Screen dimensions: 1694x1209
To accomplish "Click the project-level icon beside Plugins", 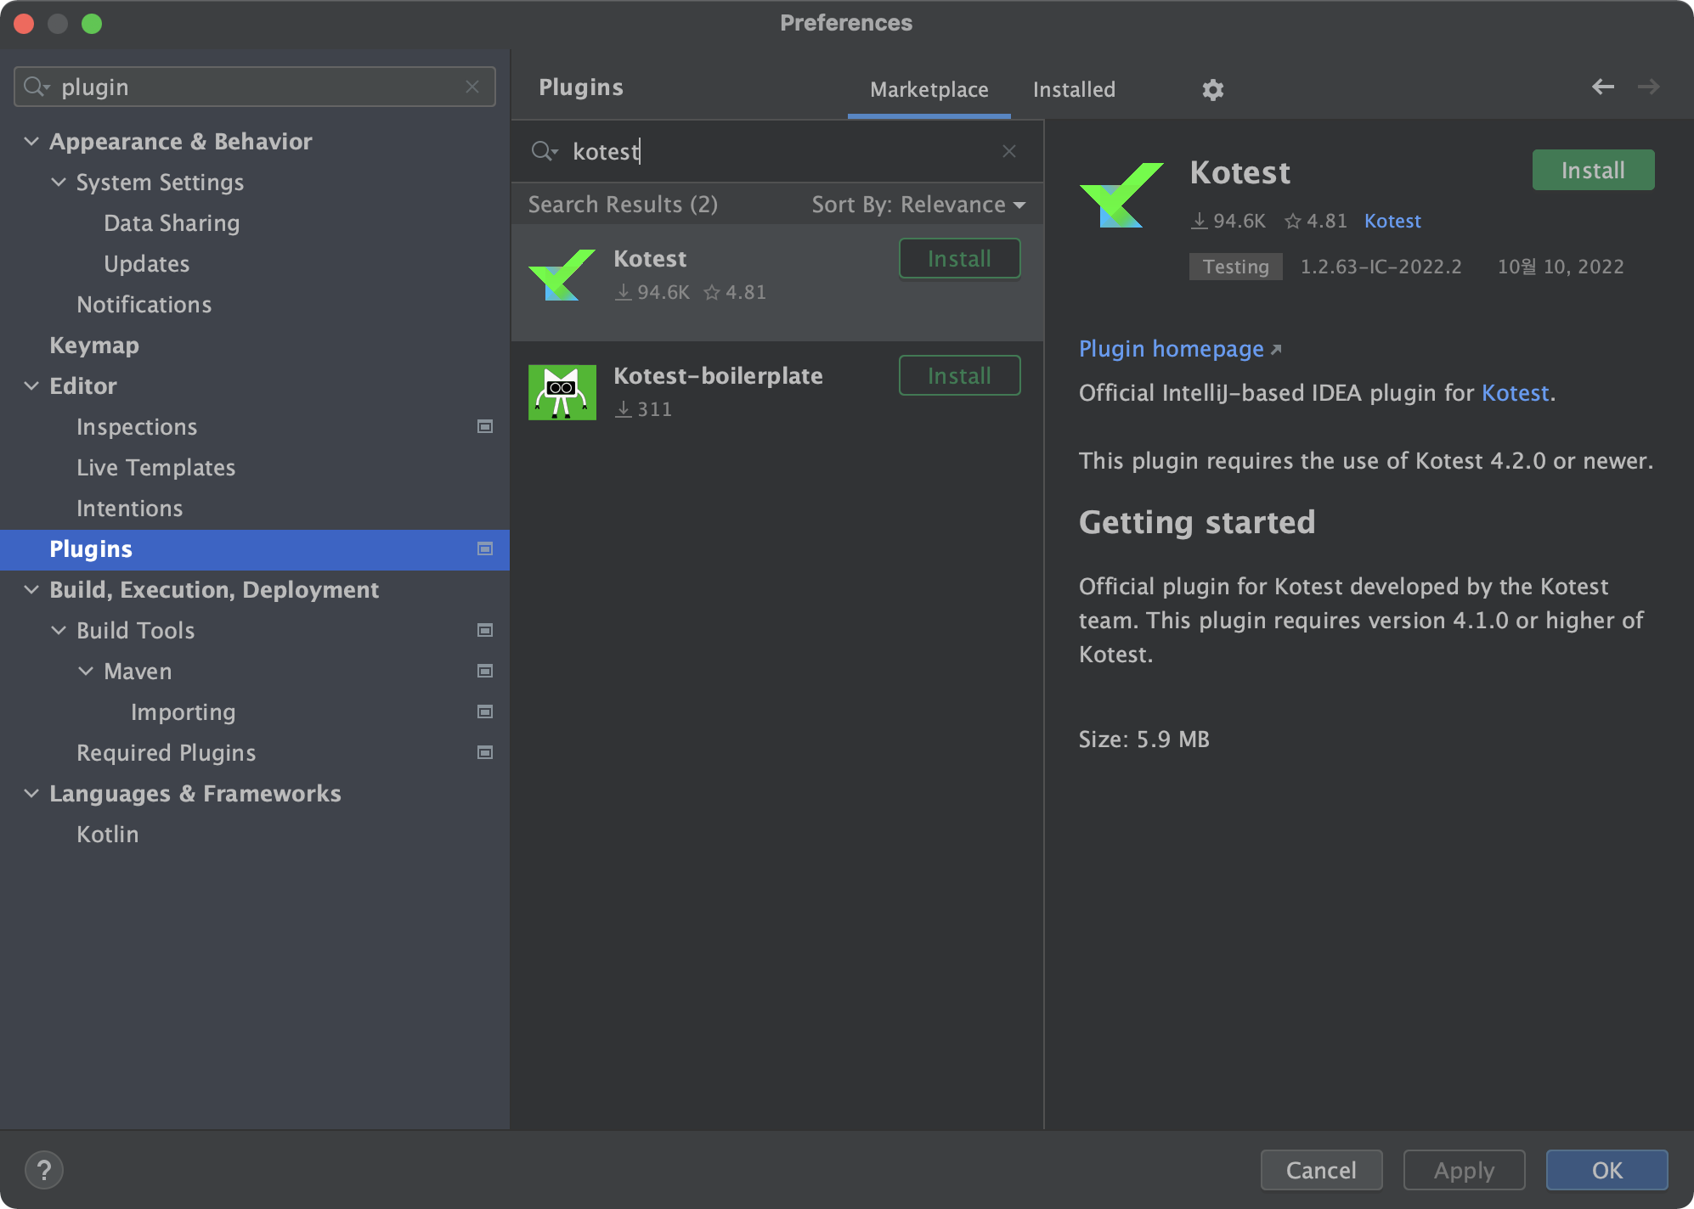I will (x=485, y=548).
